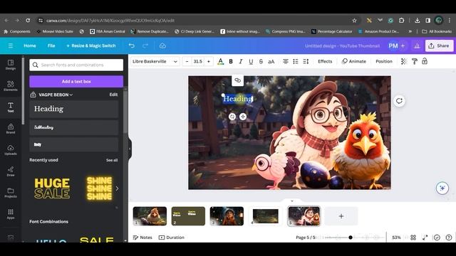This screenshot has width=456, height=256.
Task: Toggle strikethrough formatting
Action: point(261,62)
